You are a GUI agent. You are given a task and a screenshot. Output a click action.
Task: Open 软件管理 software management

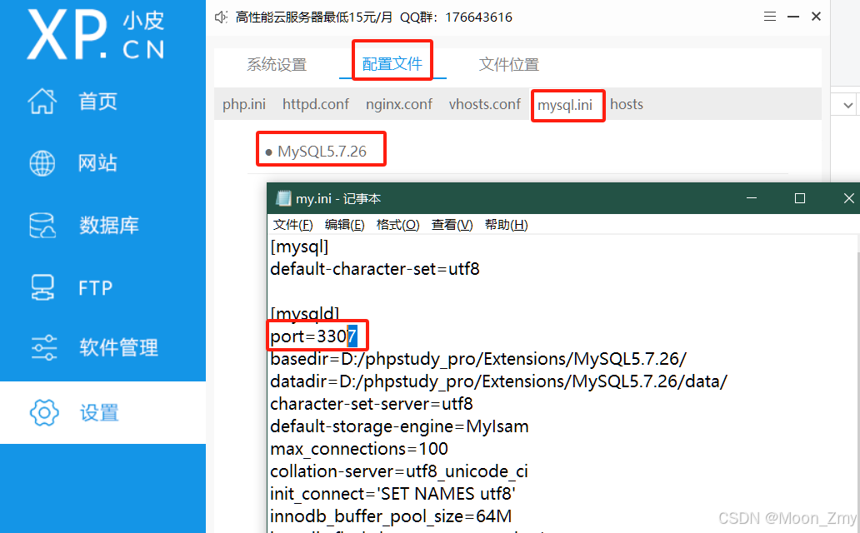[x=93, y=347]
